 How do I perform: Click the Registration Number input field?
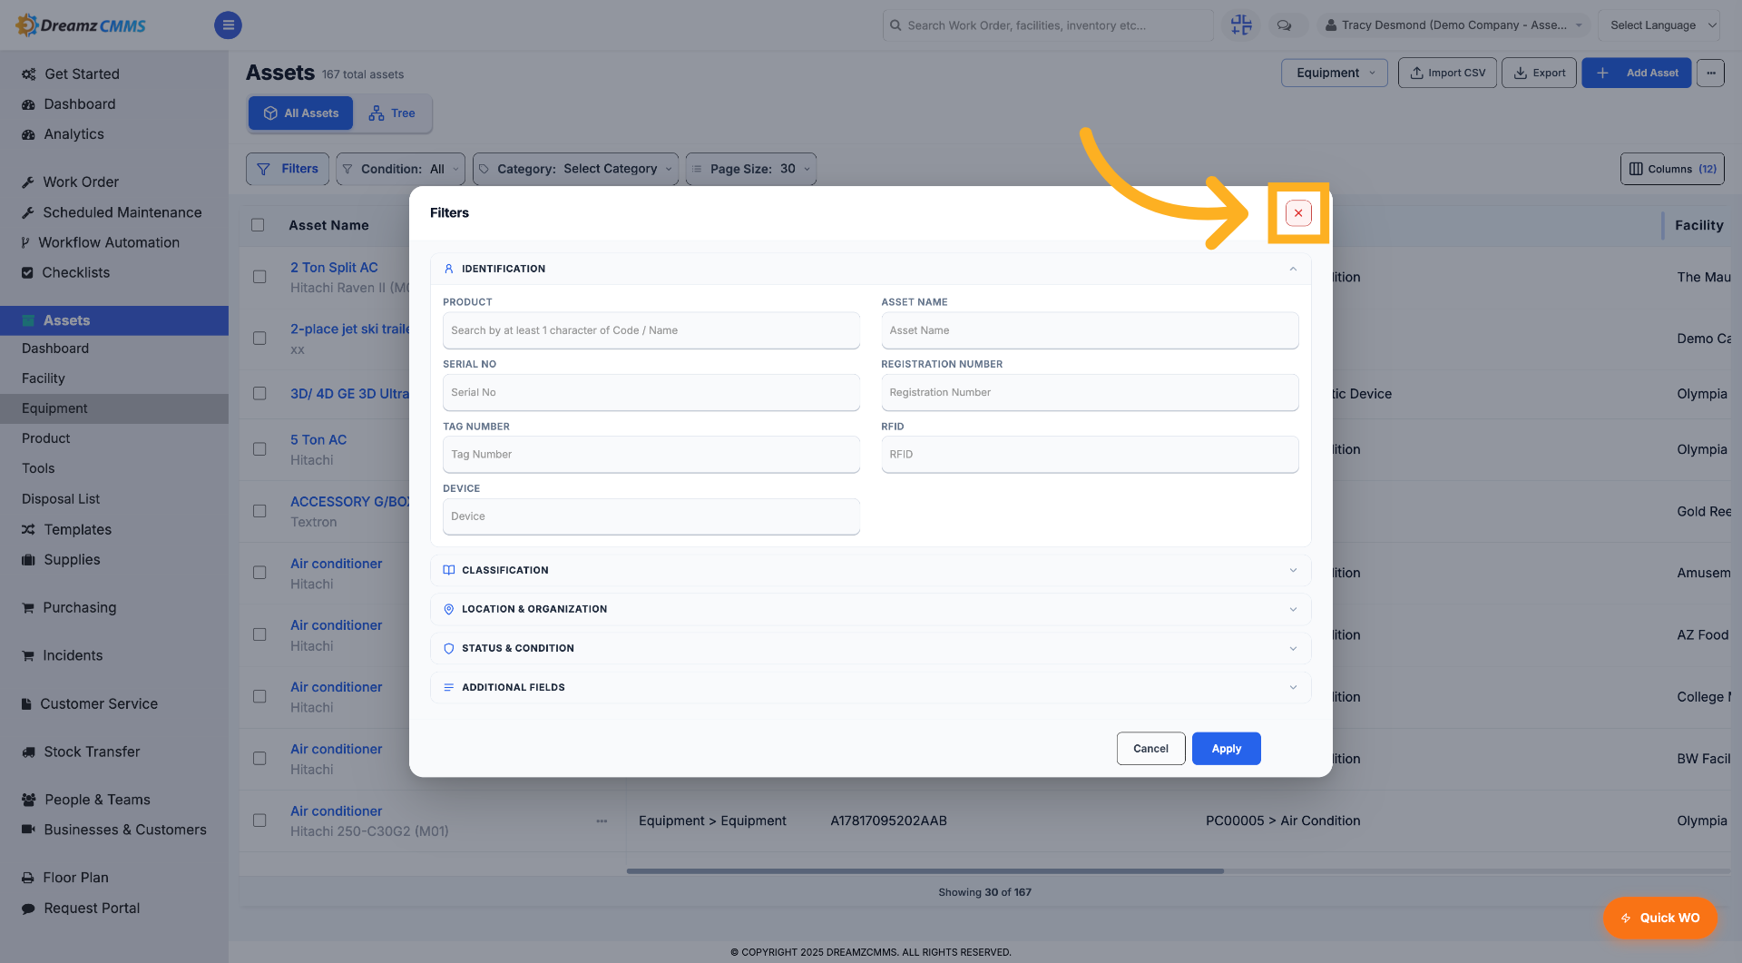1089,392
